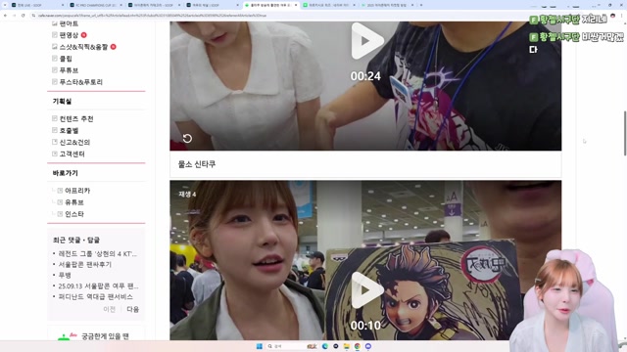Image resolution: width=627 pixels, height=352 pixels.
Task: Open the 스샷&직찍&움짤 board
Action: pyautogui.click(x=83, y=47)
